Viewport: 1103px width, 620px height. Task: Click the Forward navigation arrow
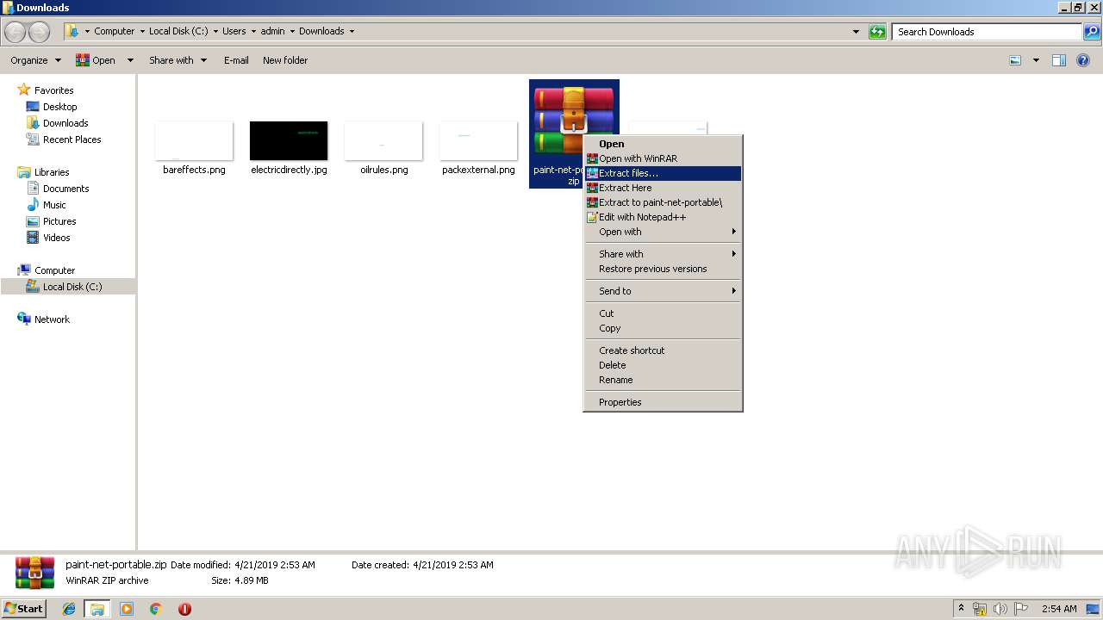(40, 32)
